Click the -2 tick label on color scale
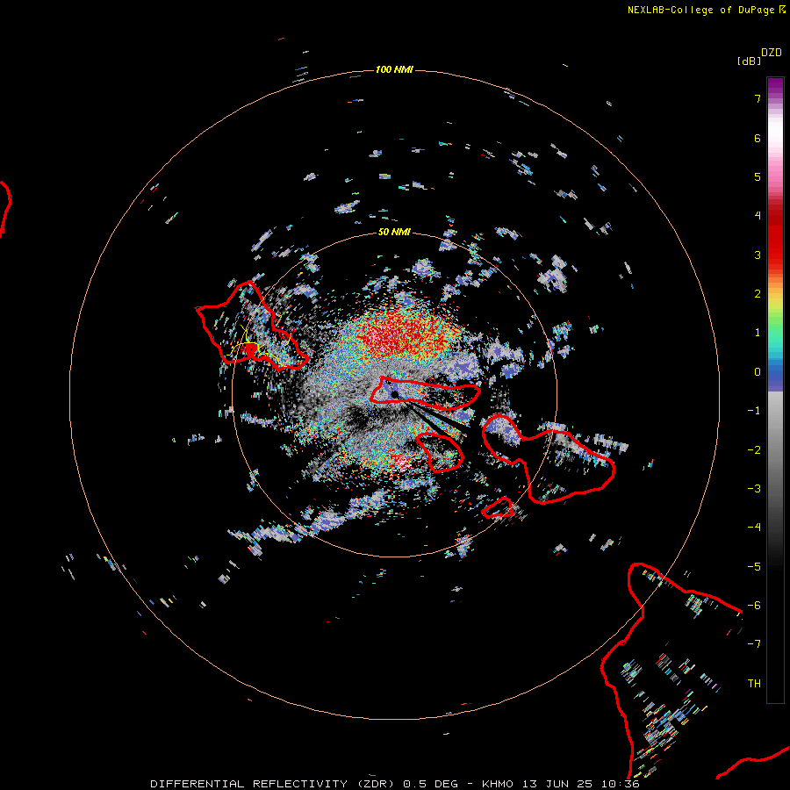Image resolution: width=790 pixels, height=790 pixels. 754,450
